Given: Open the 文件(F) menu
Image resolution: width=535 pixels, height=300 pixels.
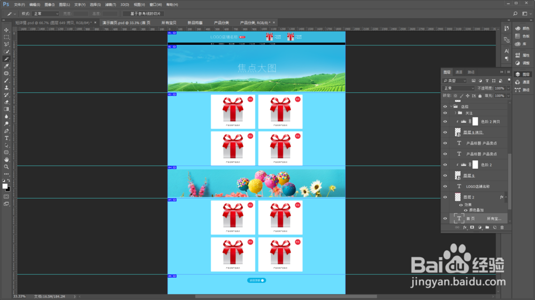Looking at the screenshot, I should (19, 5).
